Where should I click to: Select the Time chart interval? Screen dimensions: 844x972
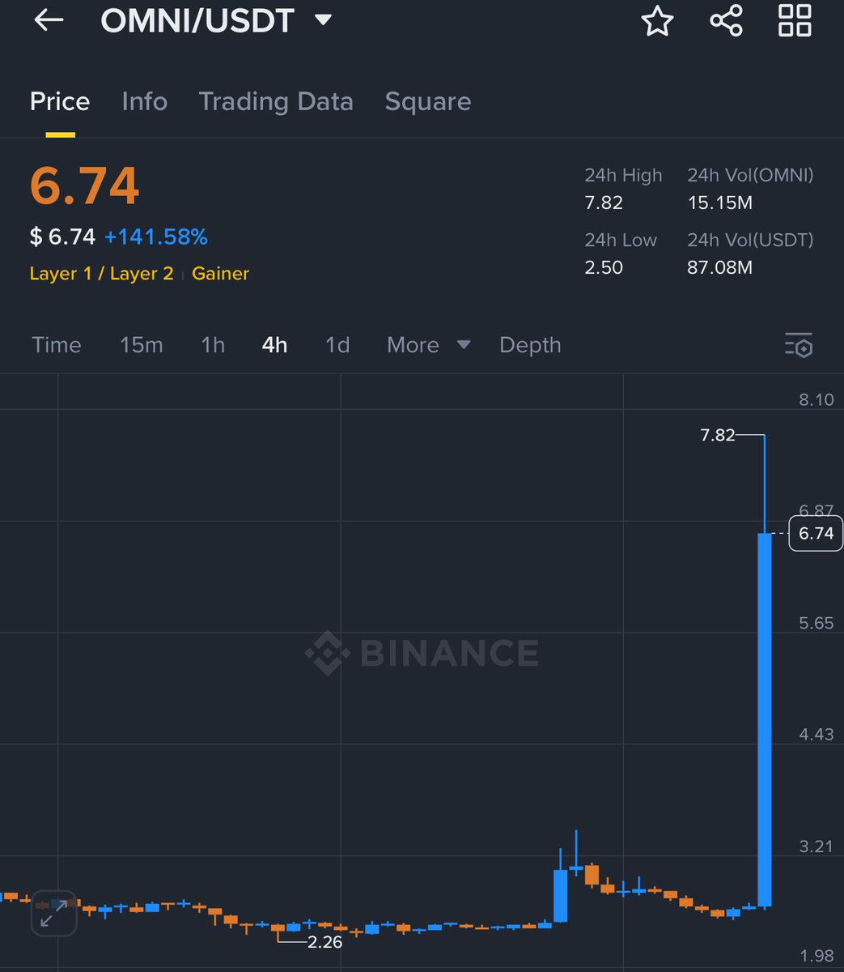point(57,345)
